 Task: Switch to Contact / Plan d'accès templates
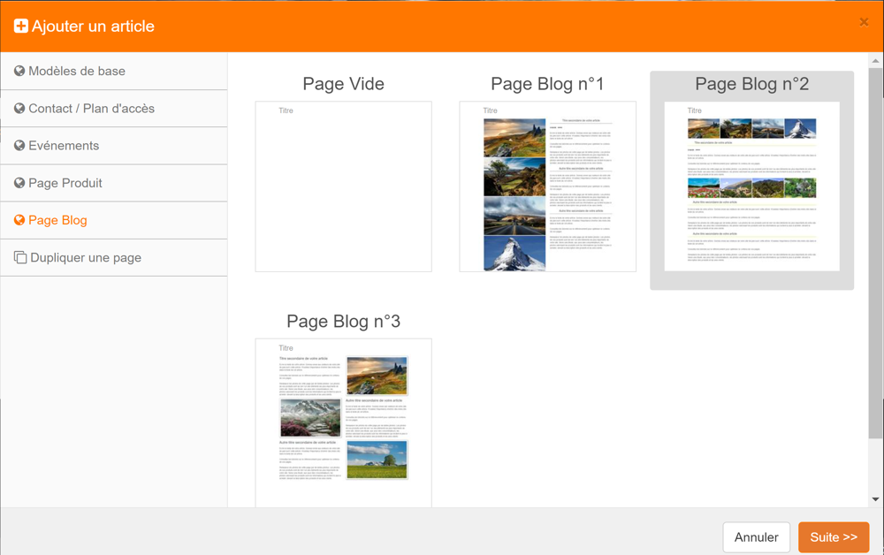(x=91, y=109)
